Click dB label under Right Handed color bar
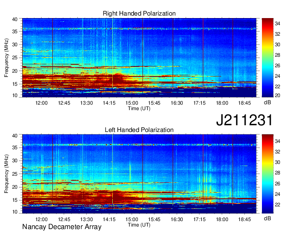Image resolution: width=285 pixels, height=232 pixels. (267, 103)
